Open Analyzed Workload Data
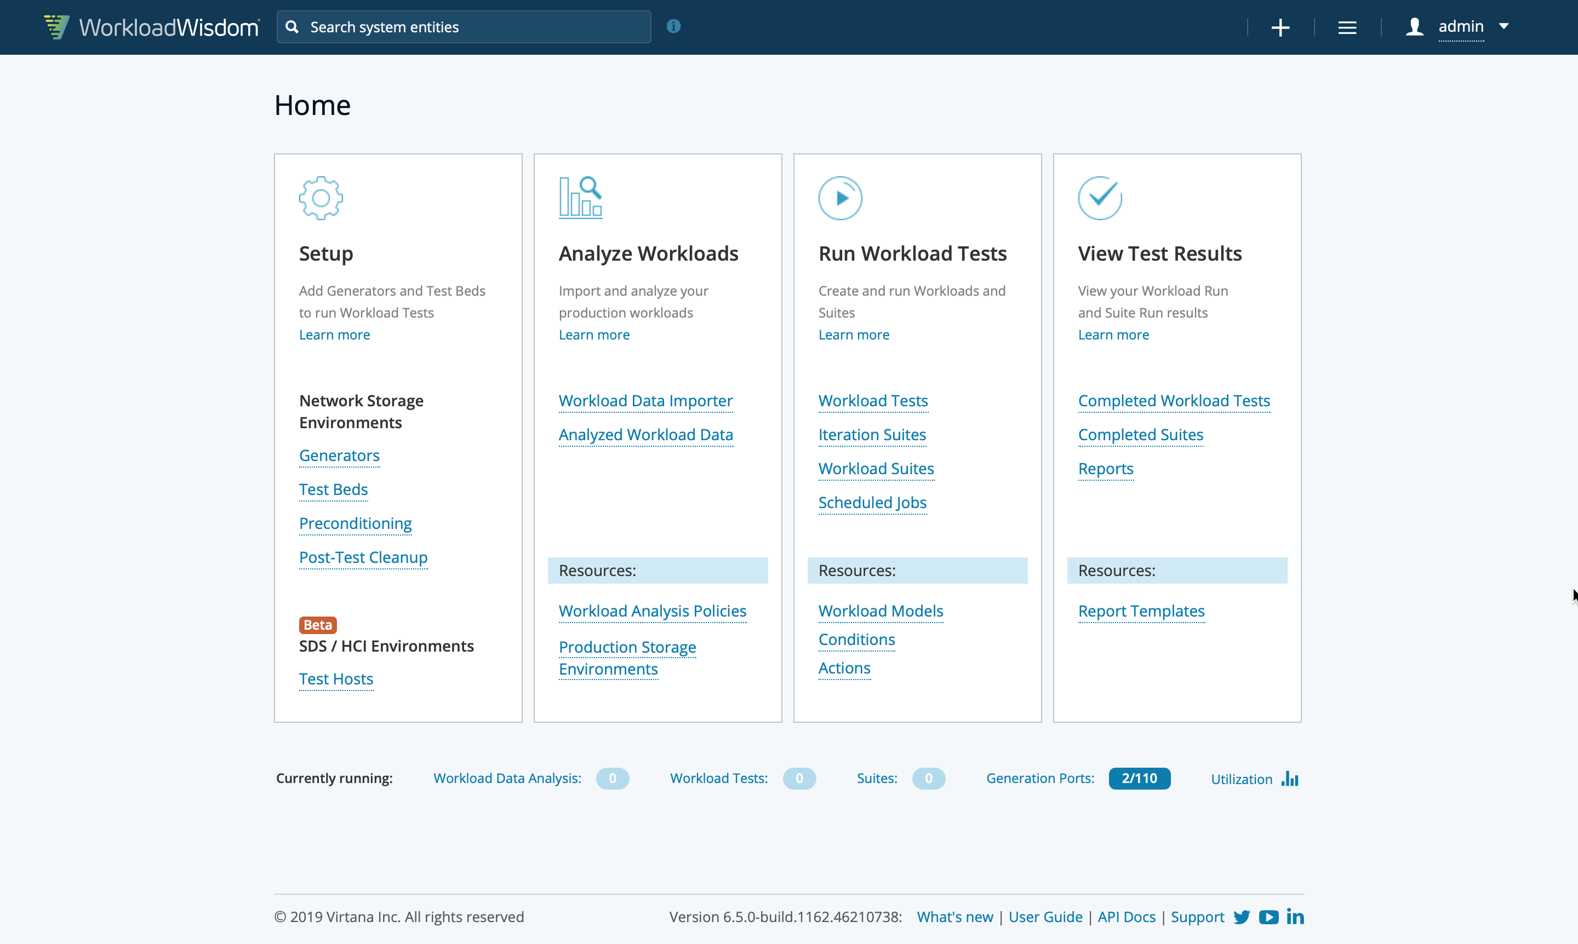 (x=646, y=434)
